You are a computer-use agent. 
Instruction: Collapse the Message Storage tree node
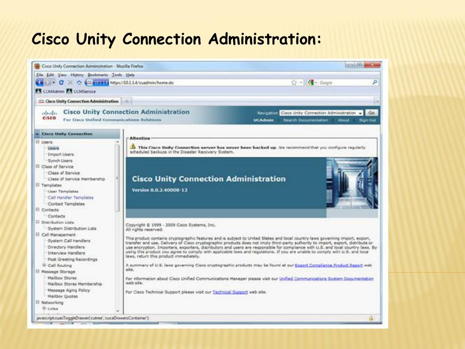pyautogui.click(x=38, y=271)
